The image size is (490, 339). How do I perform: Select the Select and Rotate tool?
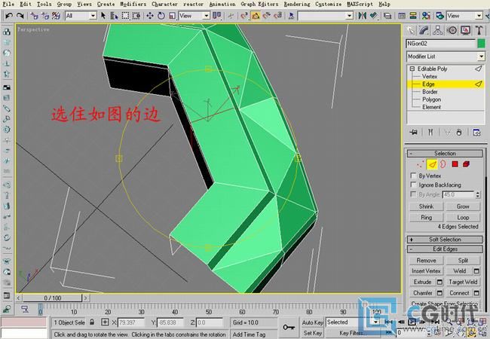(x=161, y=16)
